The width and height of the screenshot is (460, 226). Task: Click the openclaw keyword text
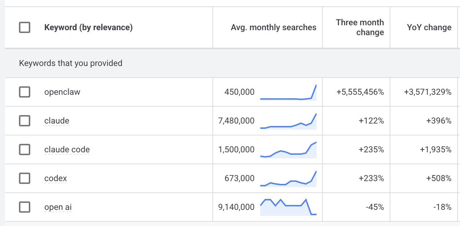coord(62,92)
